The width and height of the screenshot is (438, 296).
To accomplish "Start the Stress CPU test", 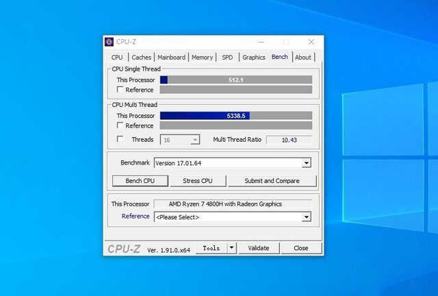I will (198, 181).
